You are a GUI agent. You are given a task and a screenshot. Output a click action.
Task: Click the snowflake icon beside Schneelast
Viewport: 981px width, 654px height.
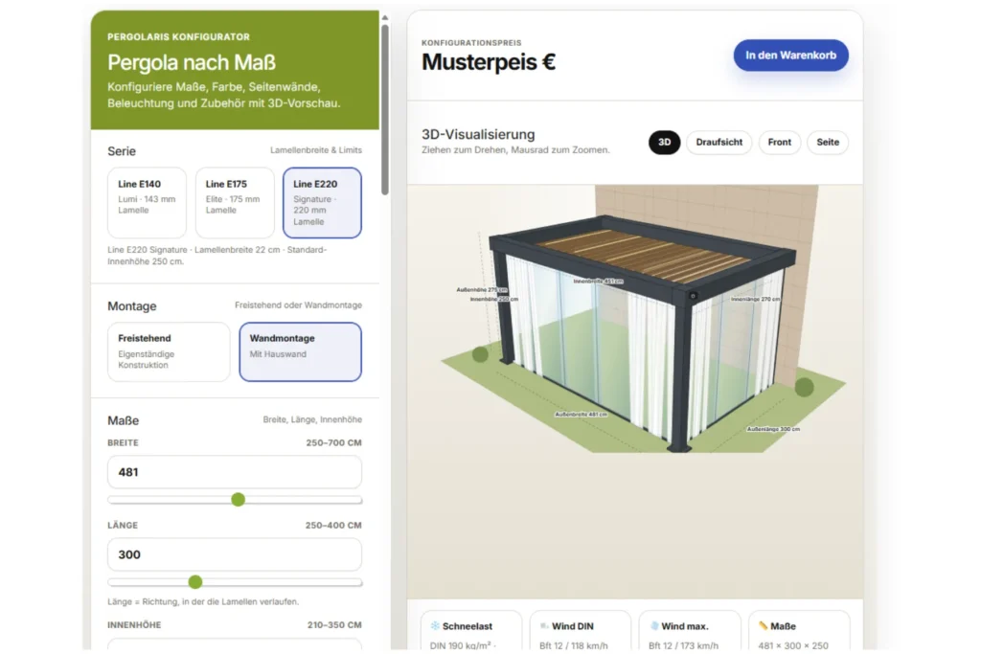[x=435, y=626]
